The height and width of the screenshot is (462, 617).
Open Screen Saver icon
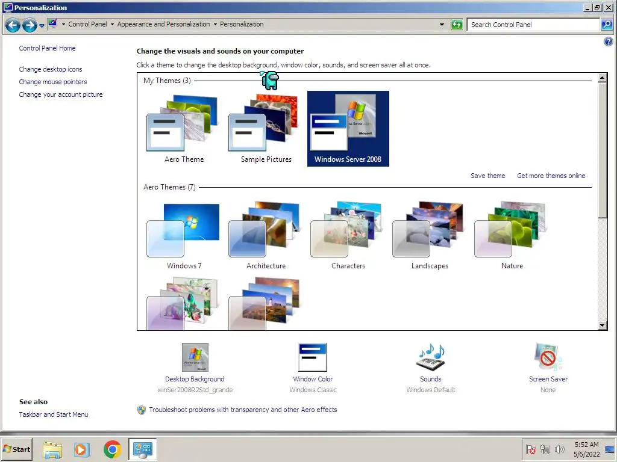tap(548, 357)
